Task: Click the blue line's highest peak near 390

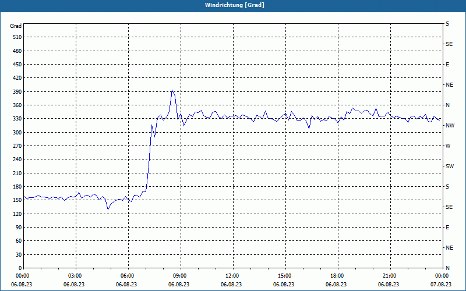Action: 172,90
